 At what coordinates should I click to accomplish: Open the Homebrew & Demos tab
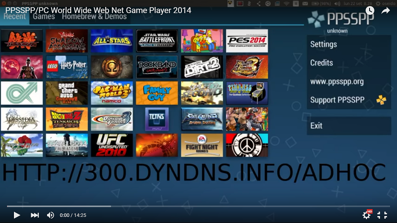pos(94,17)
